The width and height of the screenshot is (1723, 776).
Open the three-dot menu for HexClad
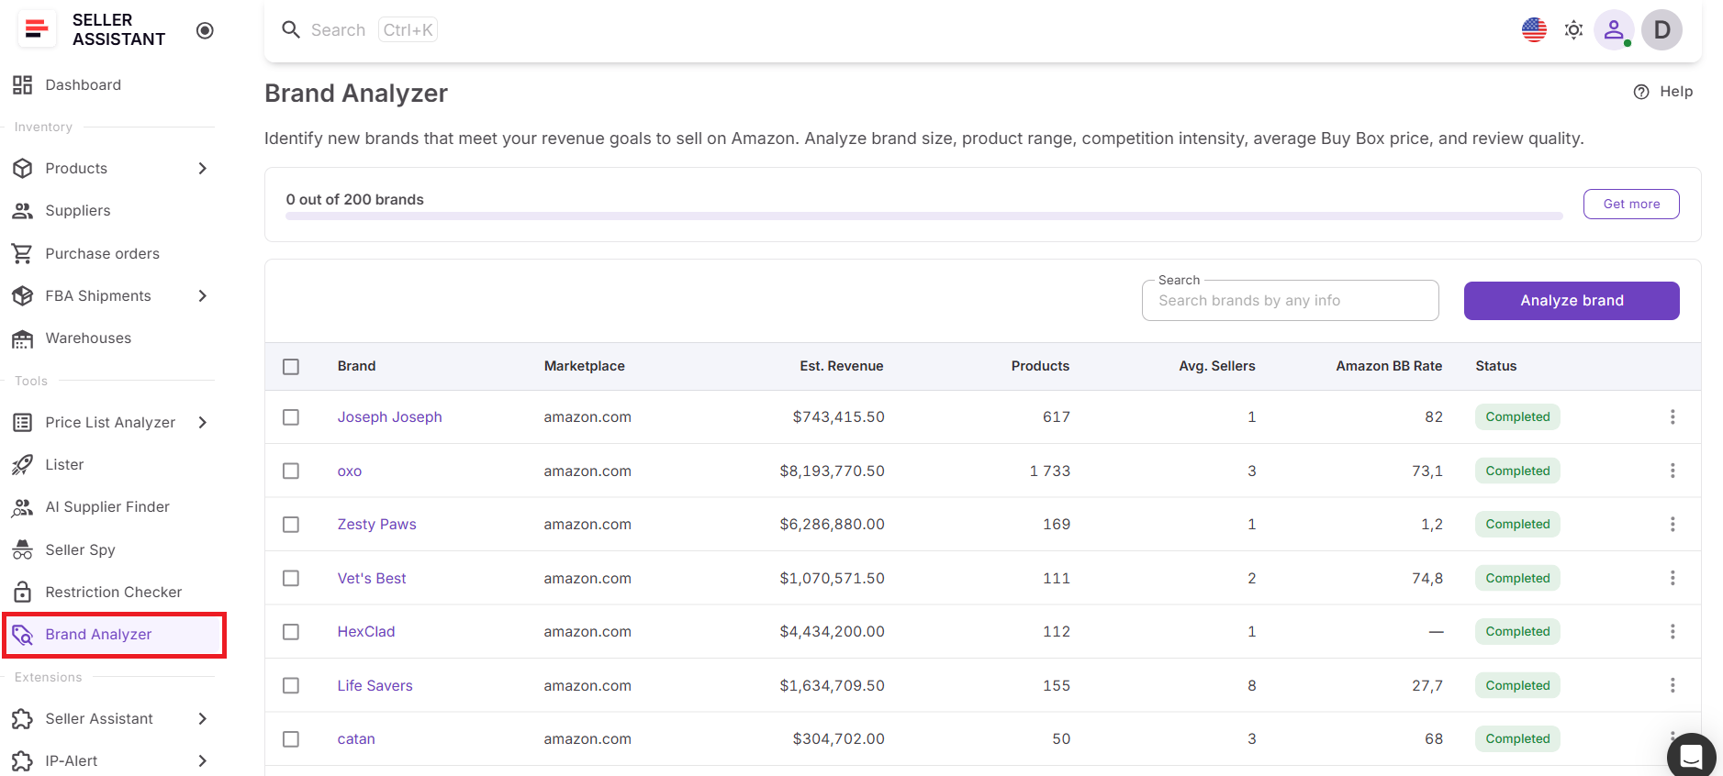(1673, 632)
